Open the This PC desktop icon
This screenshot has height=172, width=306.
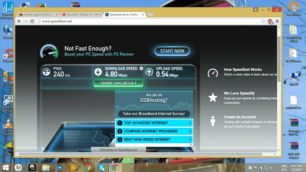(294, 79)
